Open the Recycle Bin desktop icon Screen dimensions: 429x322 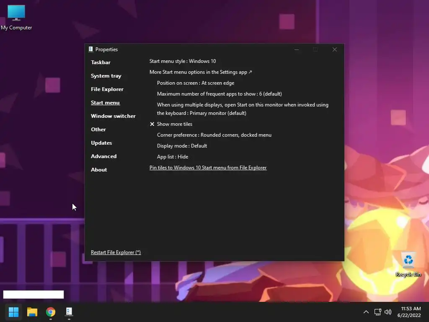[408, 265]
